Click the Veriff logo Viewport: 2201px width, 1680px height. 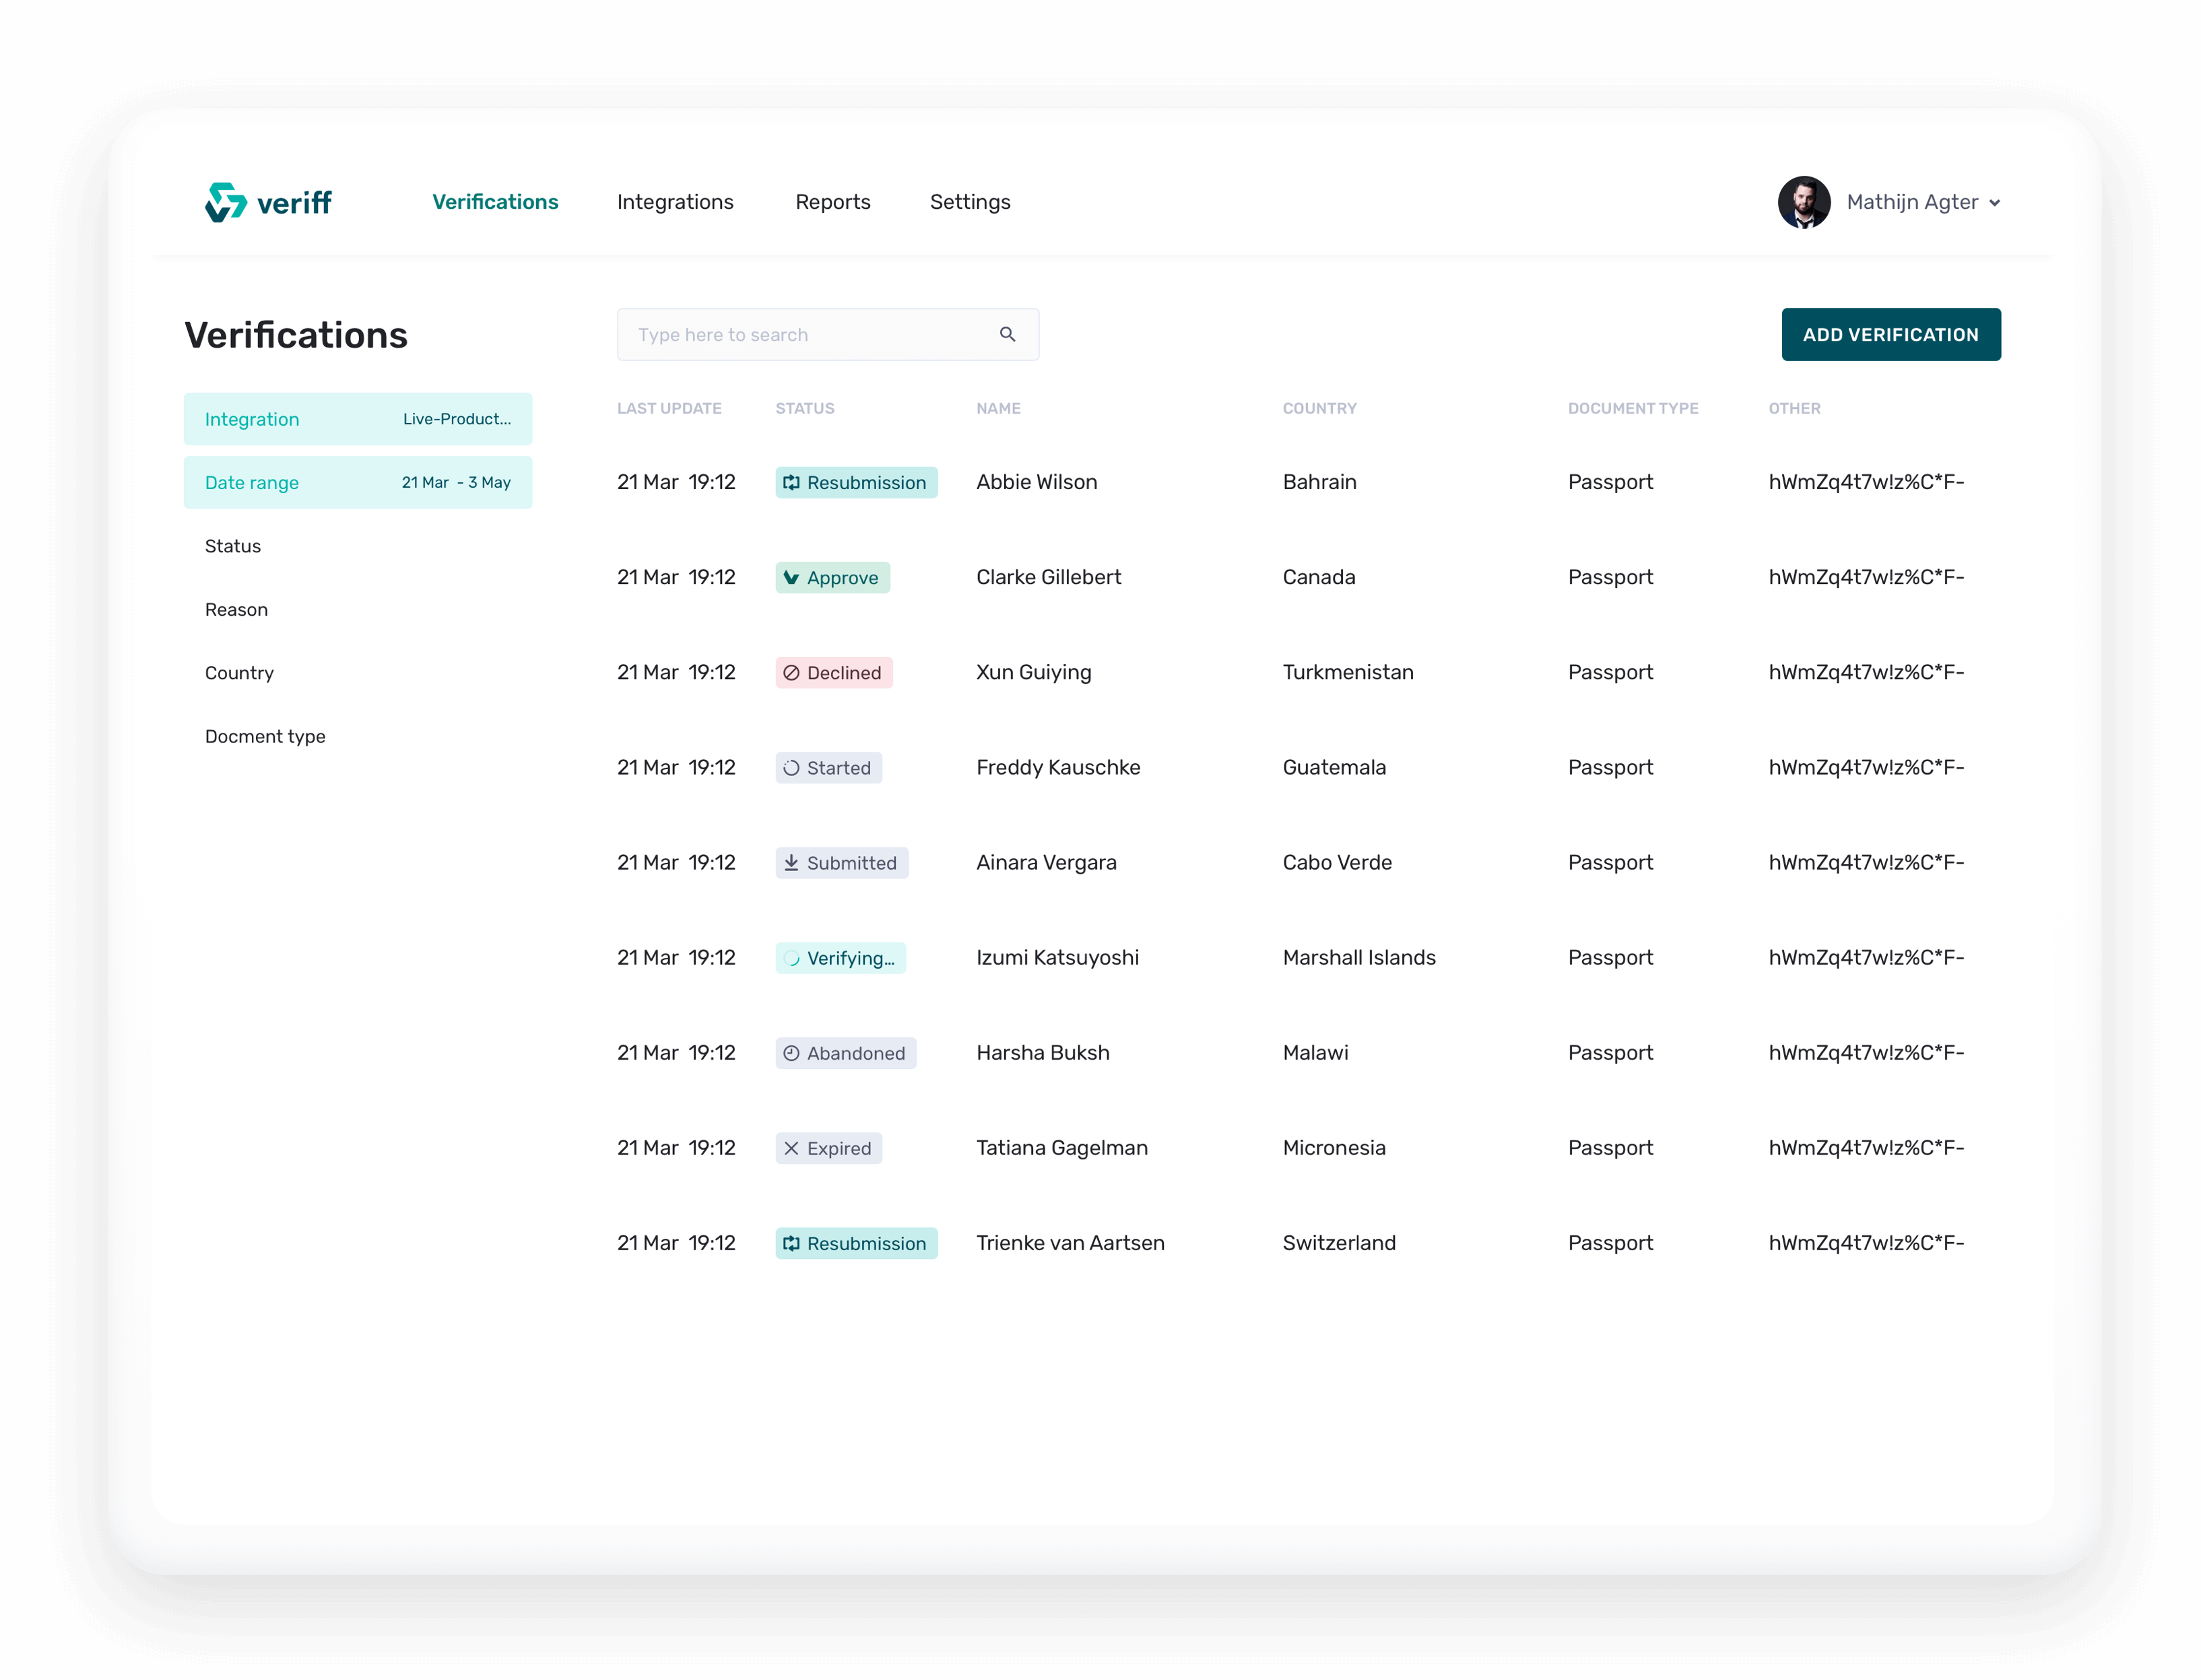pos(268,201)
